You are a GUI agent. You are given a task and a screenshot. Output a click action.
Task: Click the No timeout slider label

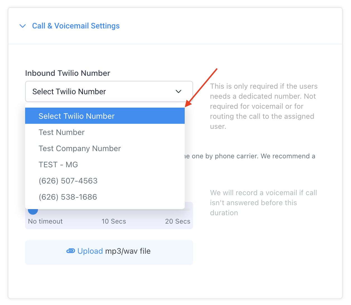coord(45,221)
